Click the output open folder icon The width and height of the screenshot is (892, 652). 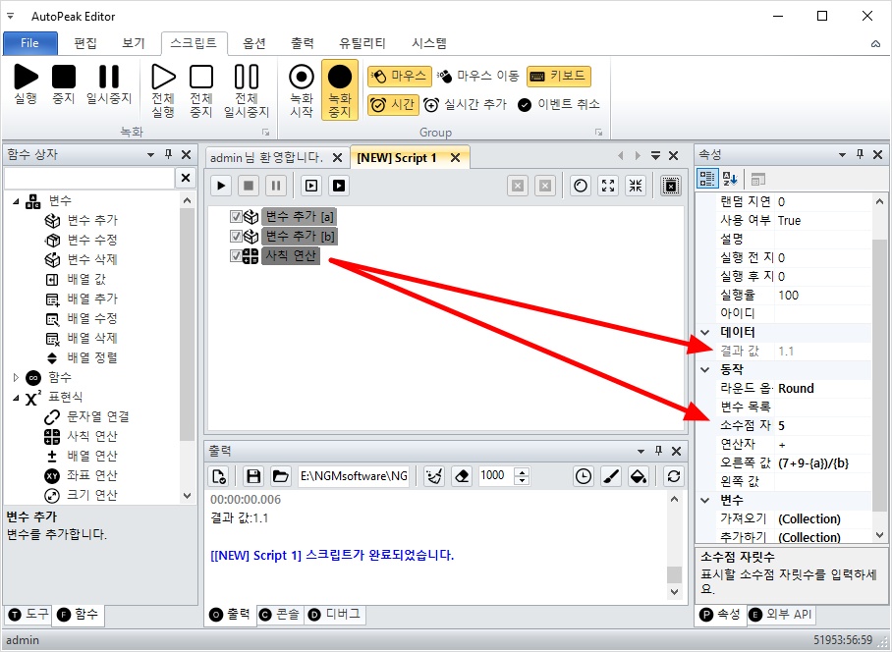(x=280, y=476)
